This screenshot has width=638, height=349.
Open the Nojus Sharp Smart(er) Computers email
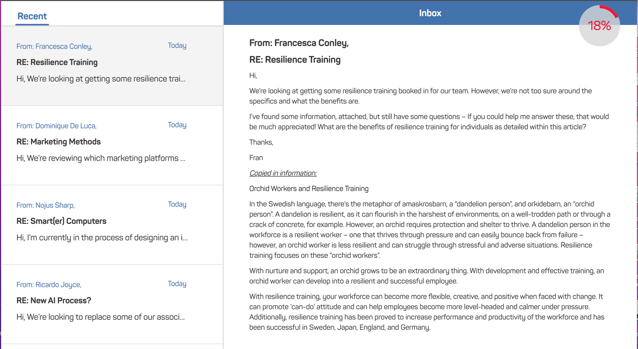[x=112, y=225]
